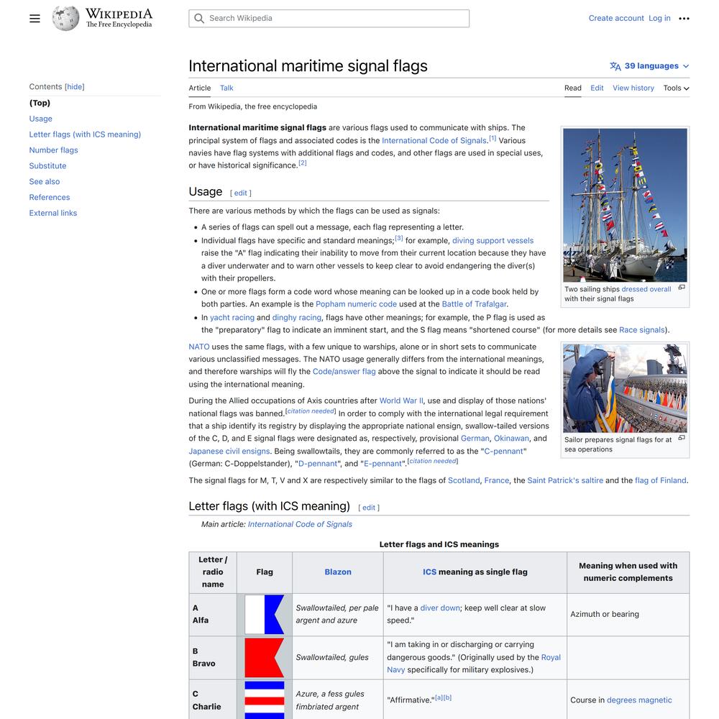
Task: Open the Okinawan link
Action: 511,439
